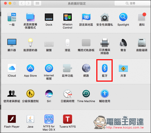Open 觸控式軌跡板 trackpad preferences
The width and height of the screenshot is (151, 133).
tap(86, 43)
